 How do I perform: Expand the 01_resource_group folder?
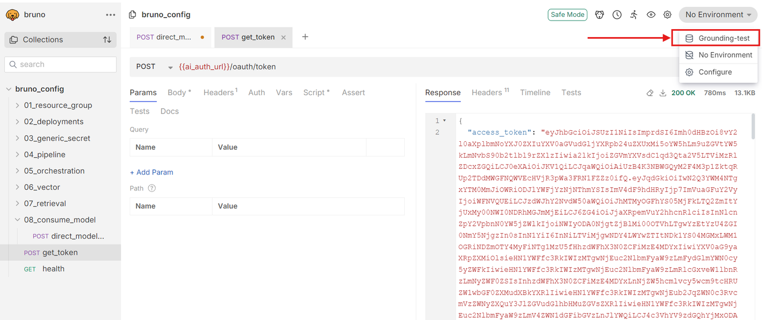(17, 105)
